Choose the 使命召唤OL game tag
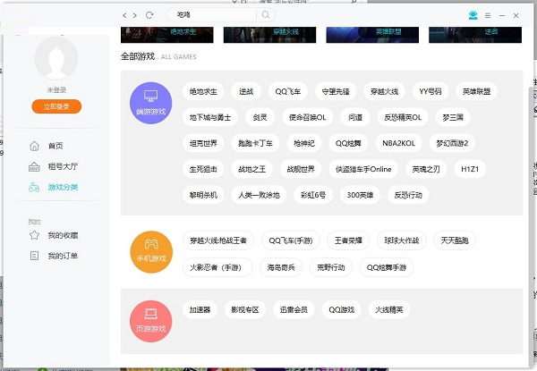This screenshot has height=371, width=537. pyautogui.click(x=308, y=117)
